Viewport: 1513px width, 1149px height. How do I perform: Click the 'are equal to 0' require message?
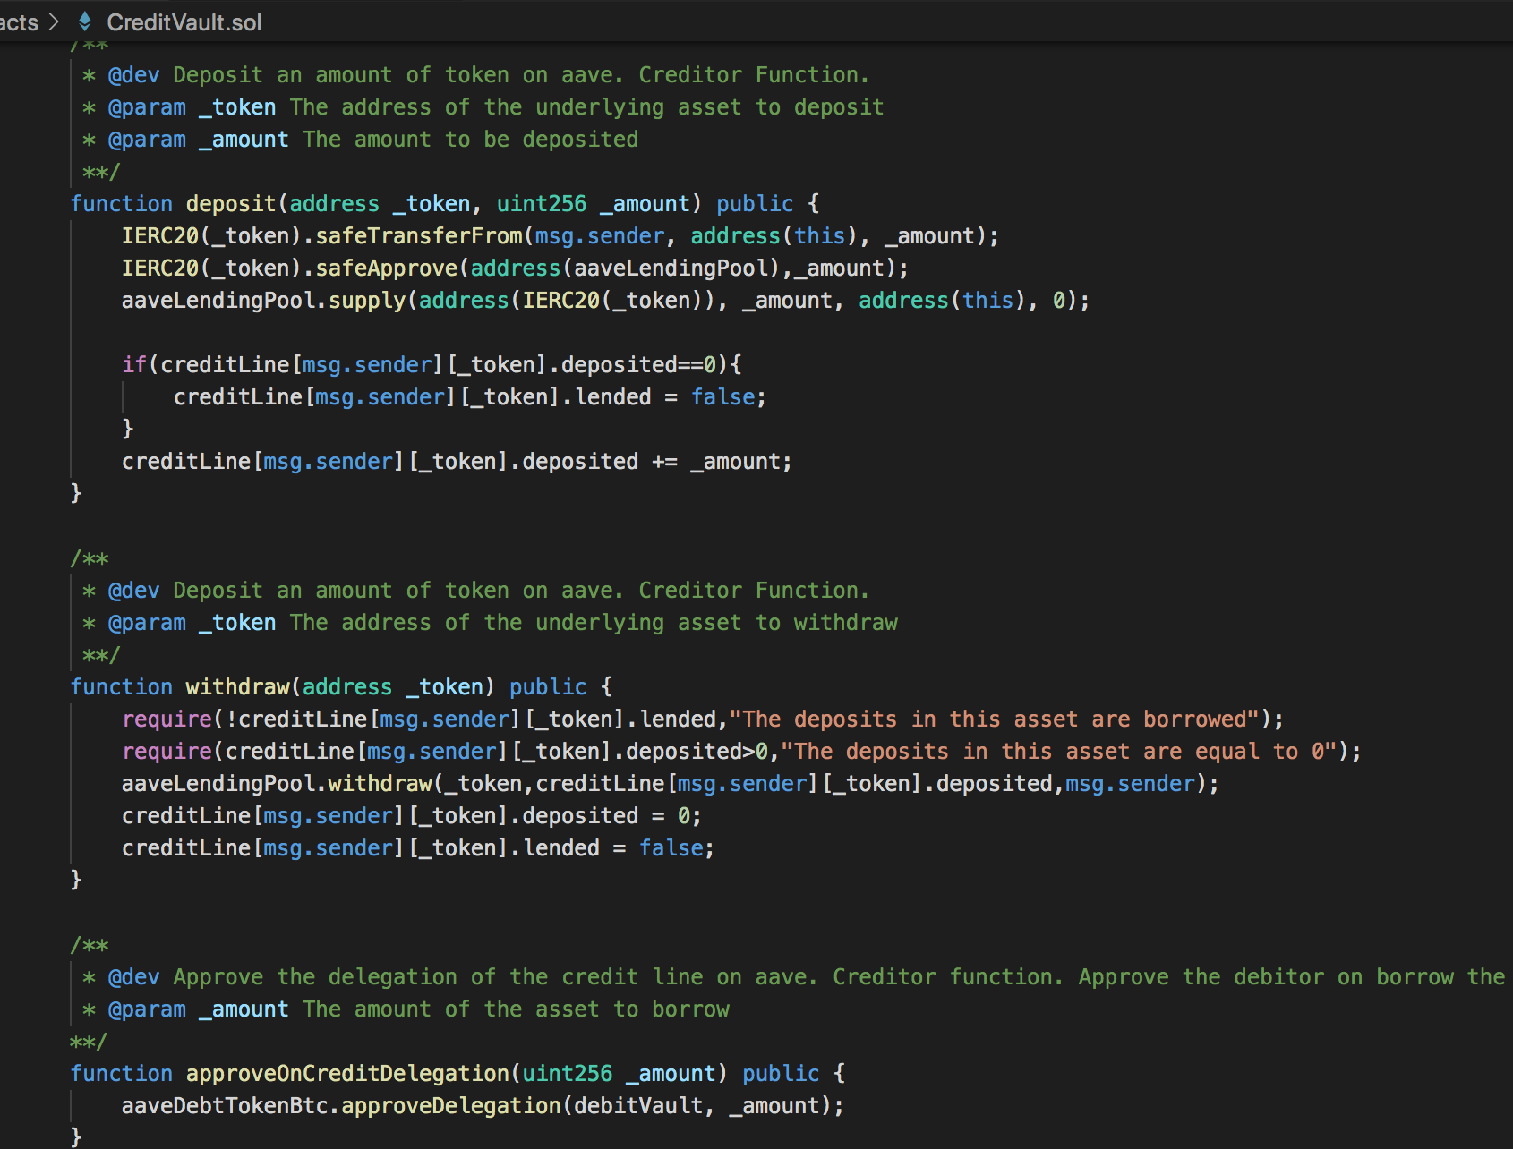1059,752
